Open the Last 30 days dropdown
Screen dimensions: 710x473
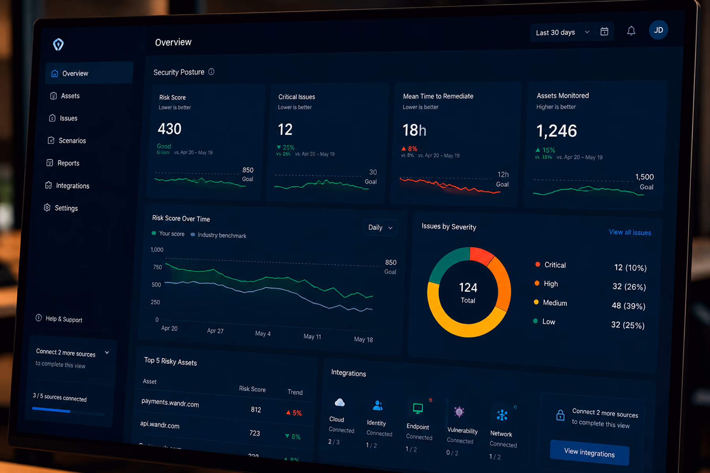tap(562, 32)
